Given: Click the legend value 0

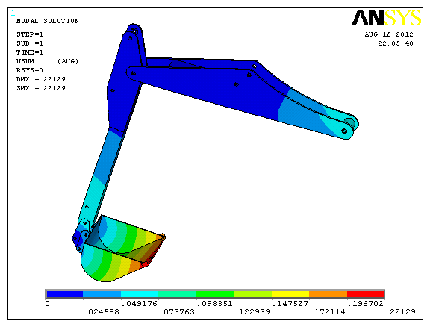Looking at the screenshot, I should (47, 303).
